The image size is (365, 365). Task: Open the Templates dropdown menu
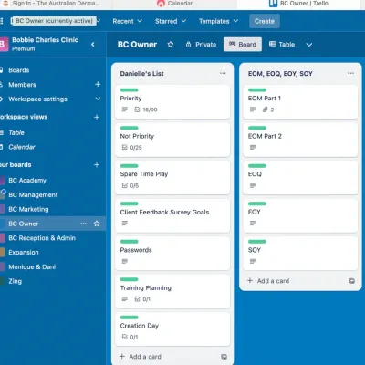point(218,21)
